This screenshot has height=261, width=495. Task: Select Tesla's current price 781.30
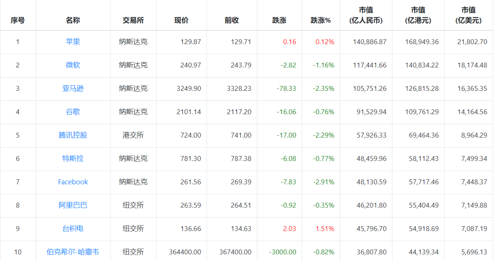191,159
